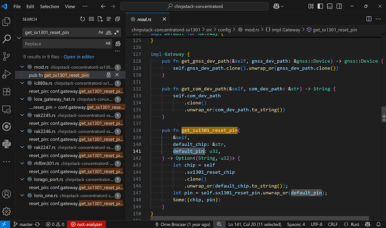Image resolution: width=386 pixels, height=228 pixels.
Task: Collapse the rhf0m301.rs result group
Action: click(x=22, y=163)
